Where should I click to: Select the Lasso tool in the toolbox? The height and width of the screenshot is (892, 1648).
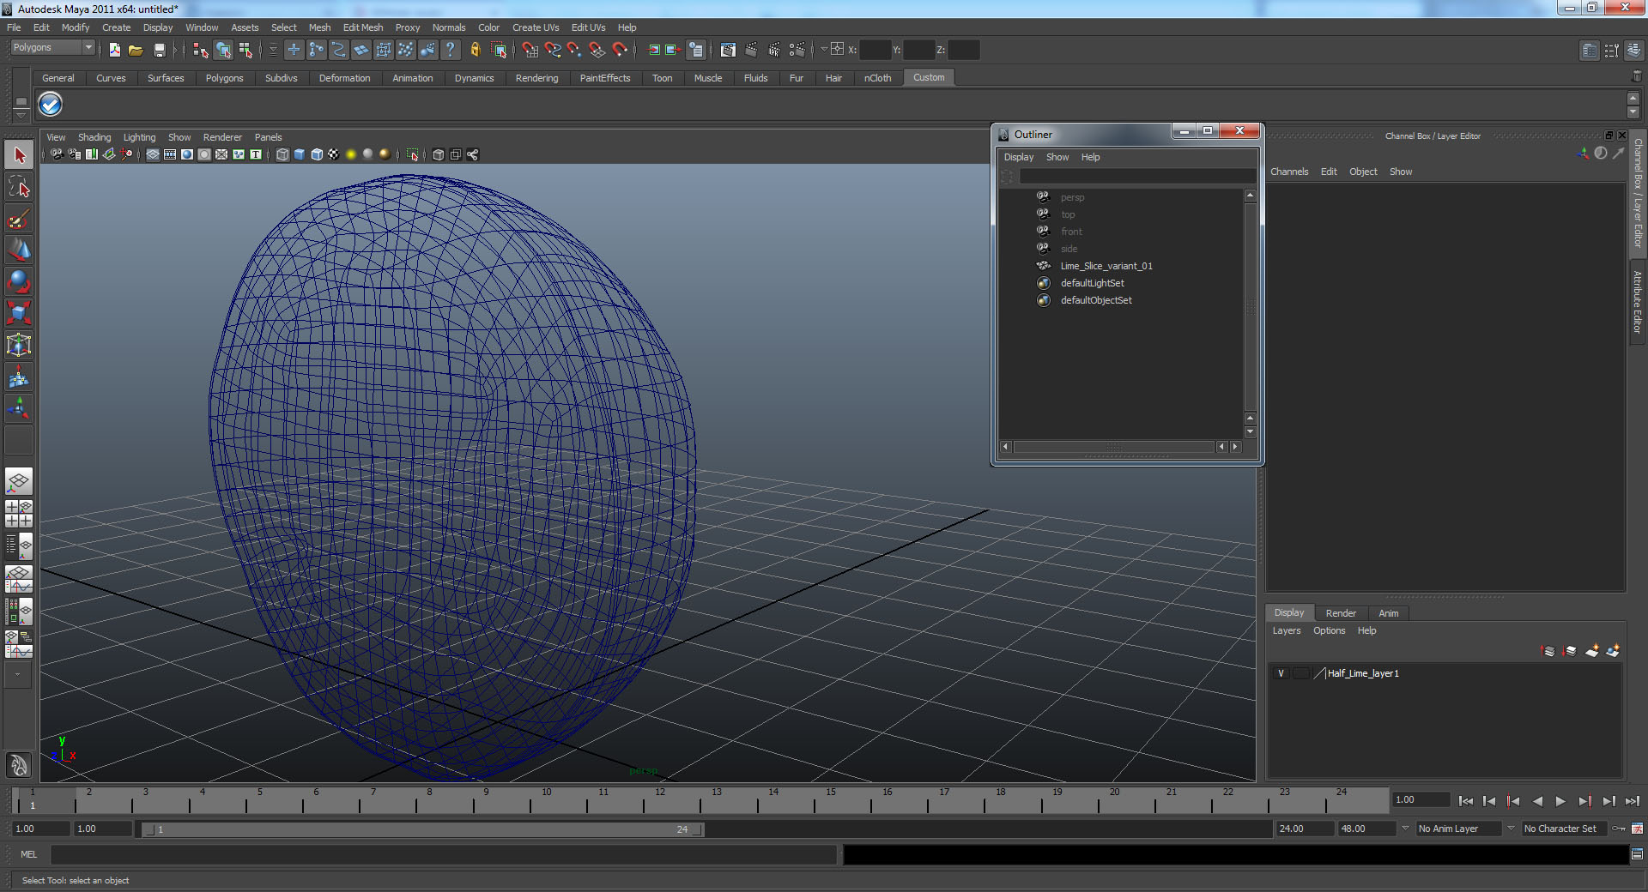coord(19,187)
